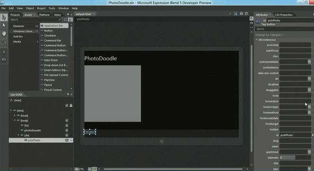Image resolution: width=314 pixels, height=171 pixels.
Task: Click the interactive mode icon above canvas
Action: (x=235, y=14)
